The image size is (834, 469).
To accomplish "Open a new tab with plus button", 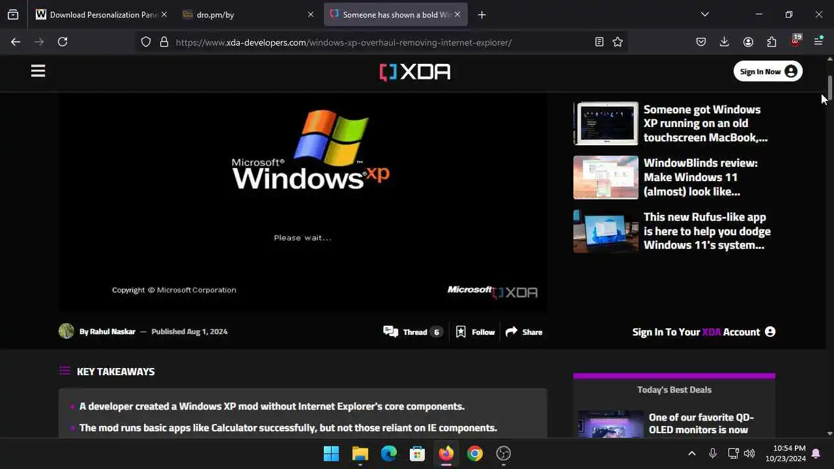I will pos(482,14).
